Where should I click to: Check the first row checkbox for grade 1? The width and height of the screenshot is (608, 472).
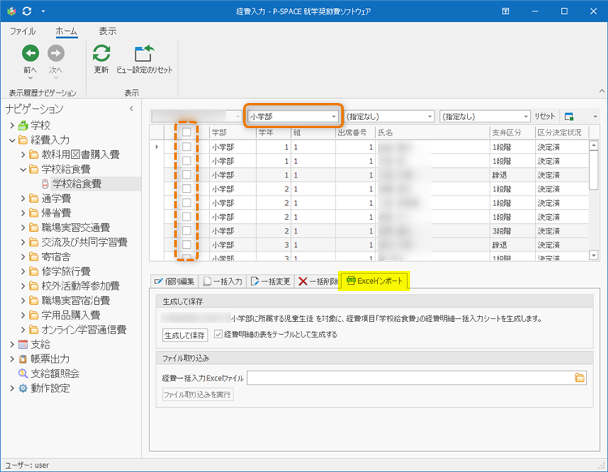coord(186,147)
